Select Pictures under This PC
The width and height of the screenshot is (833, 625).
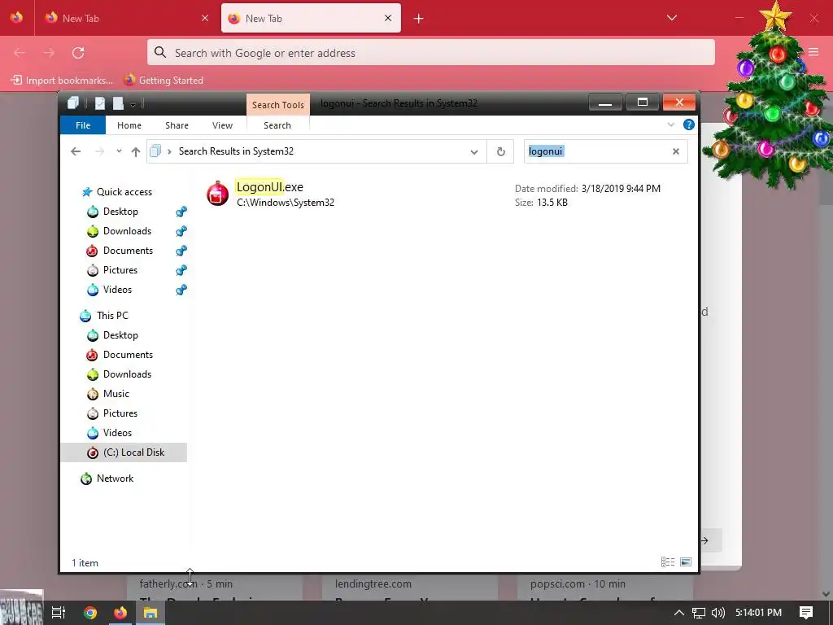tap(120, 413)
